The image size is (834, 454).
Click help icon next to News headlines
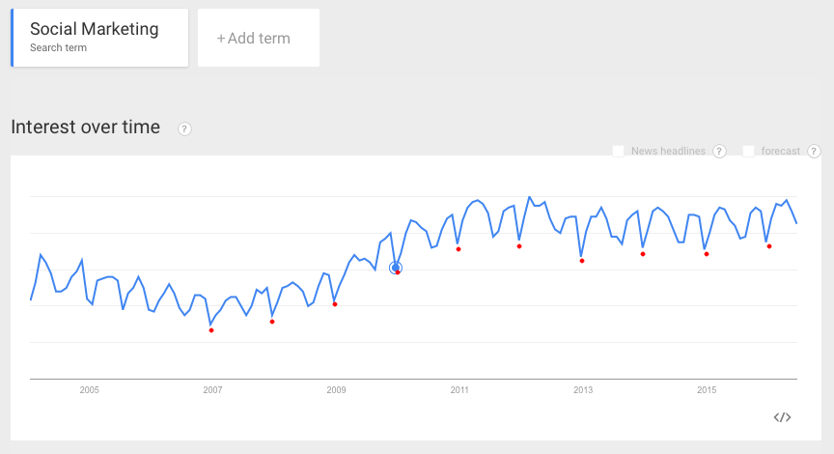click(x=719, y=151)
